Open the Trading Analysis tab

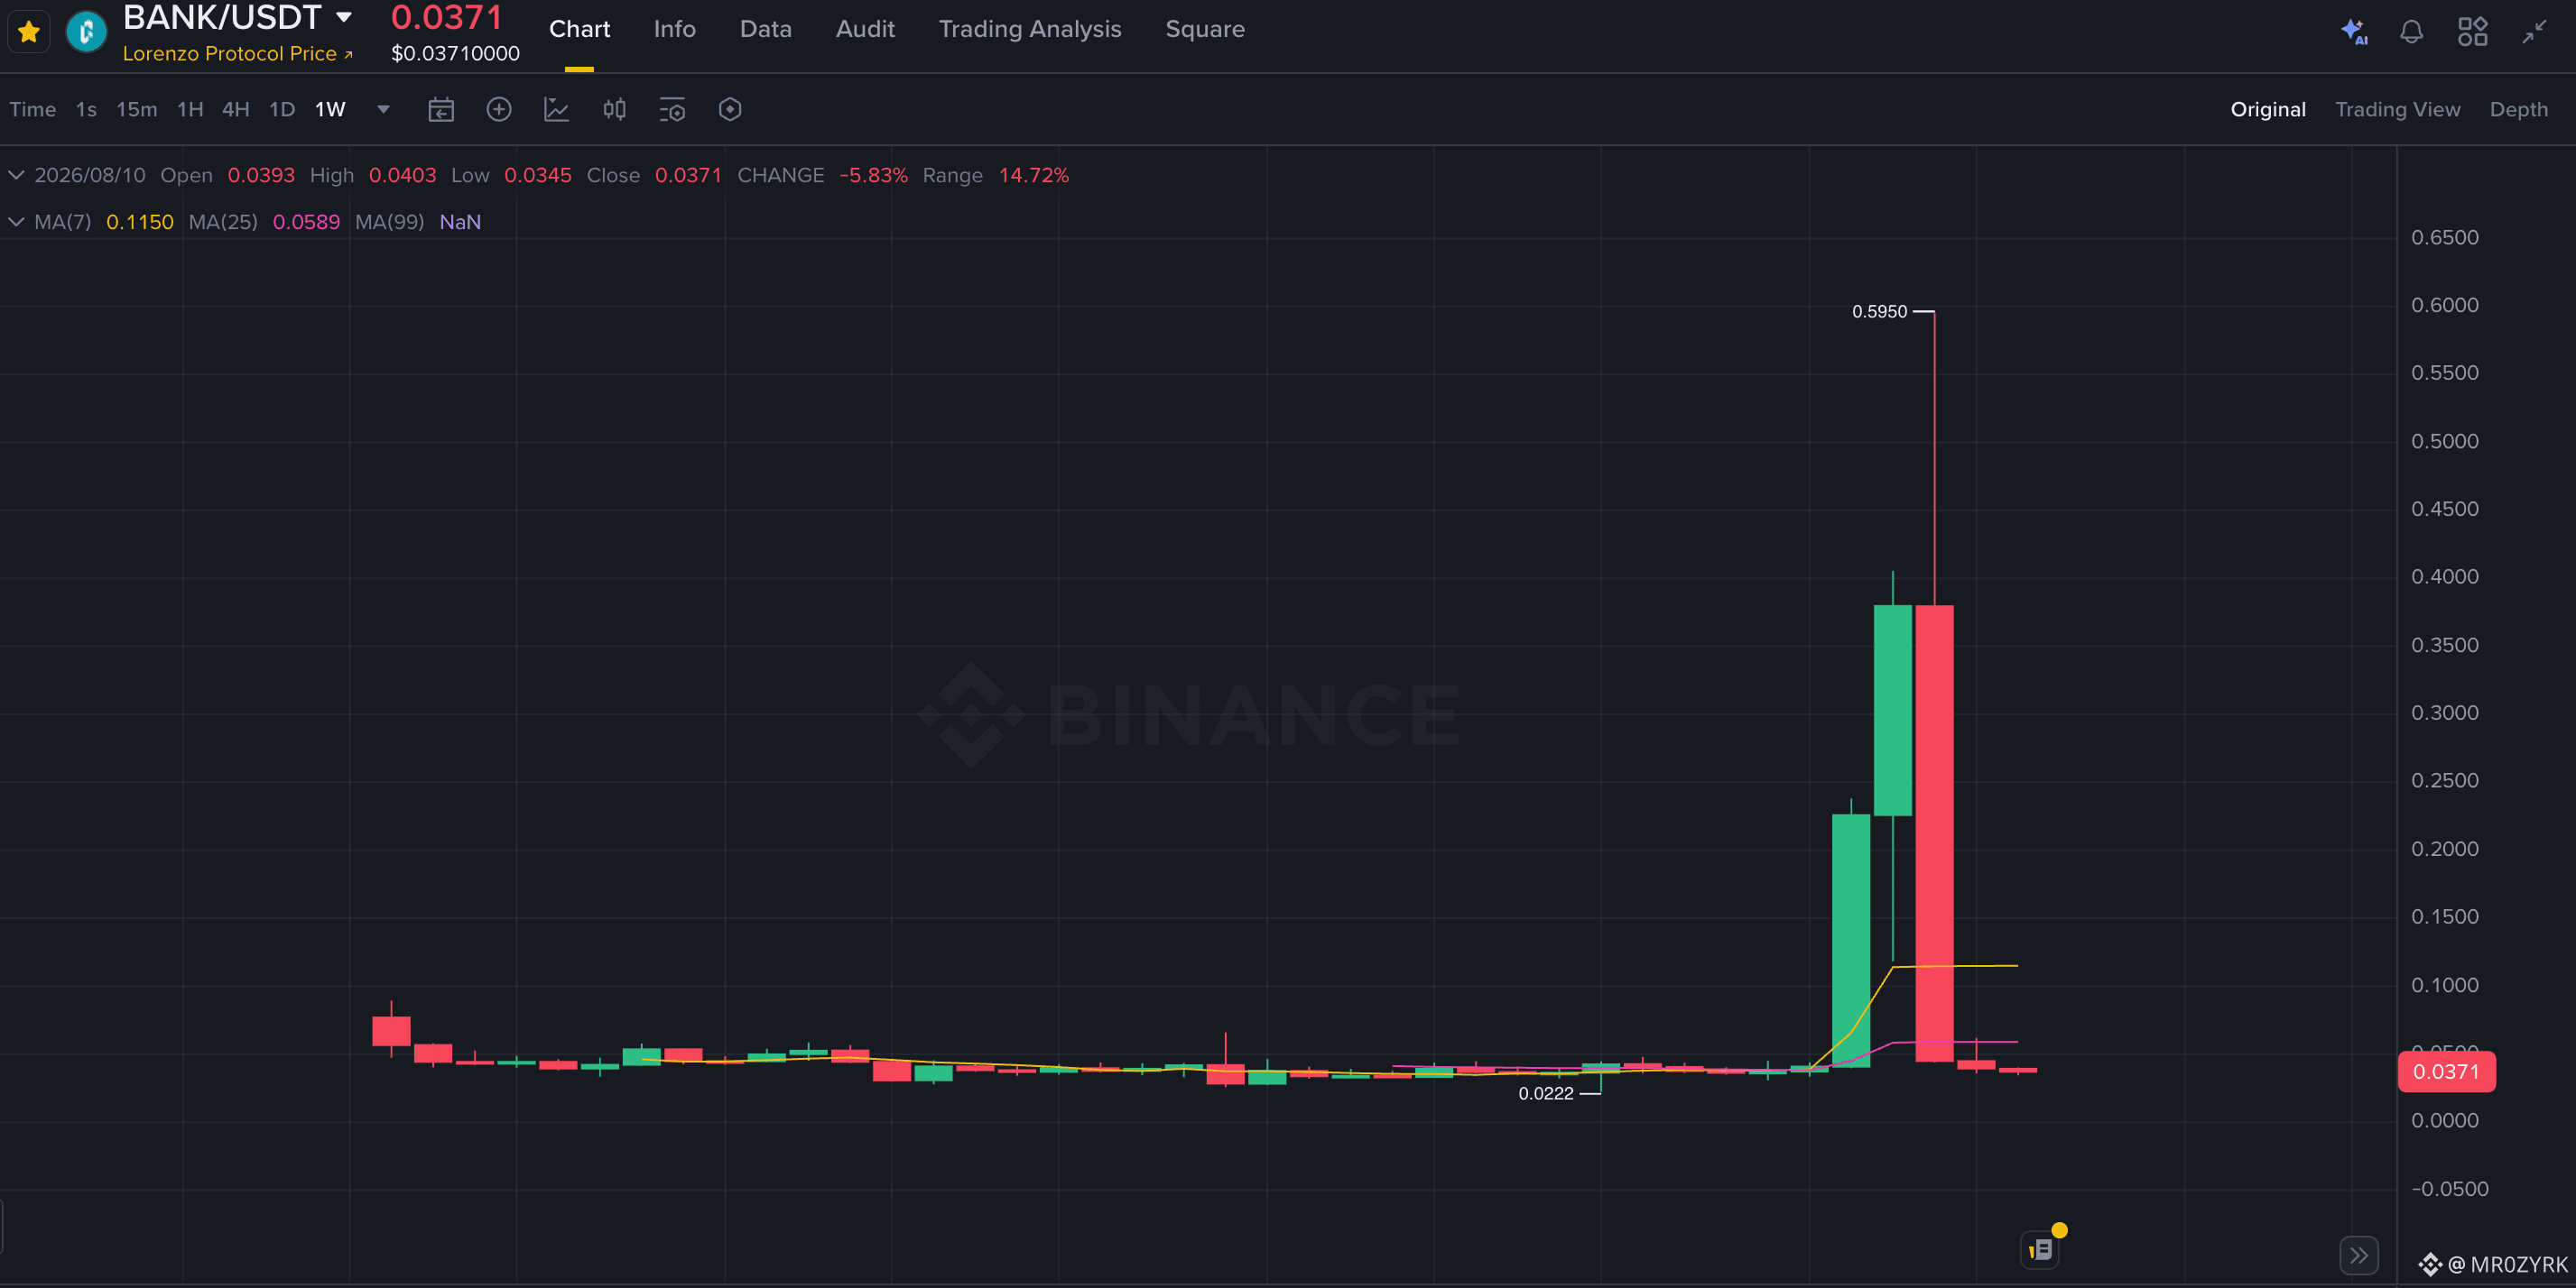[x=1029, y=29]
